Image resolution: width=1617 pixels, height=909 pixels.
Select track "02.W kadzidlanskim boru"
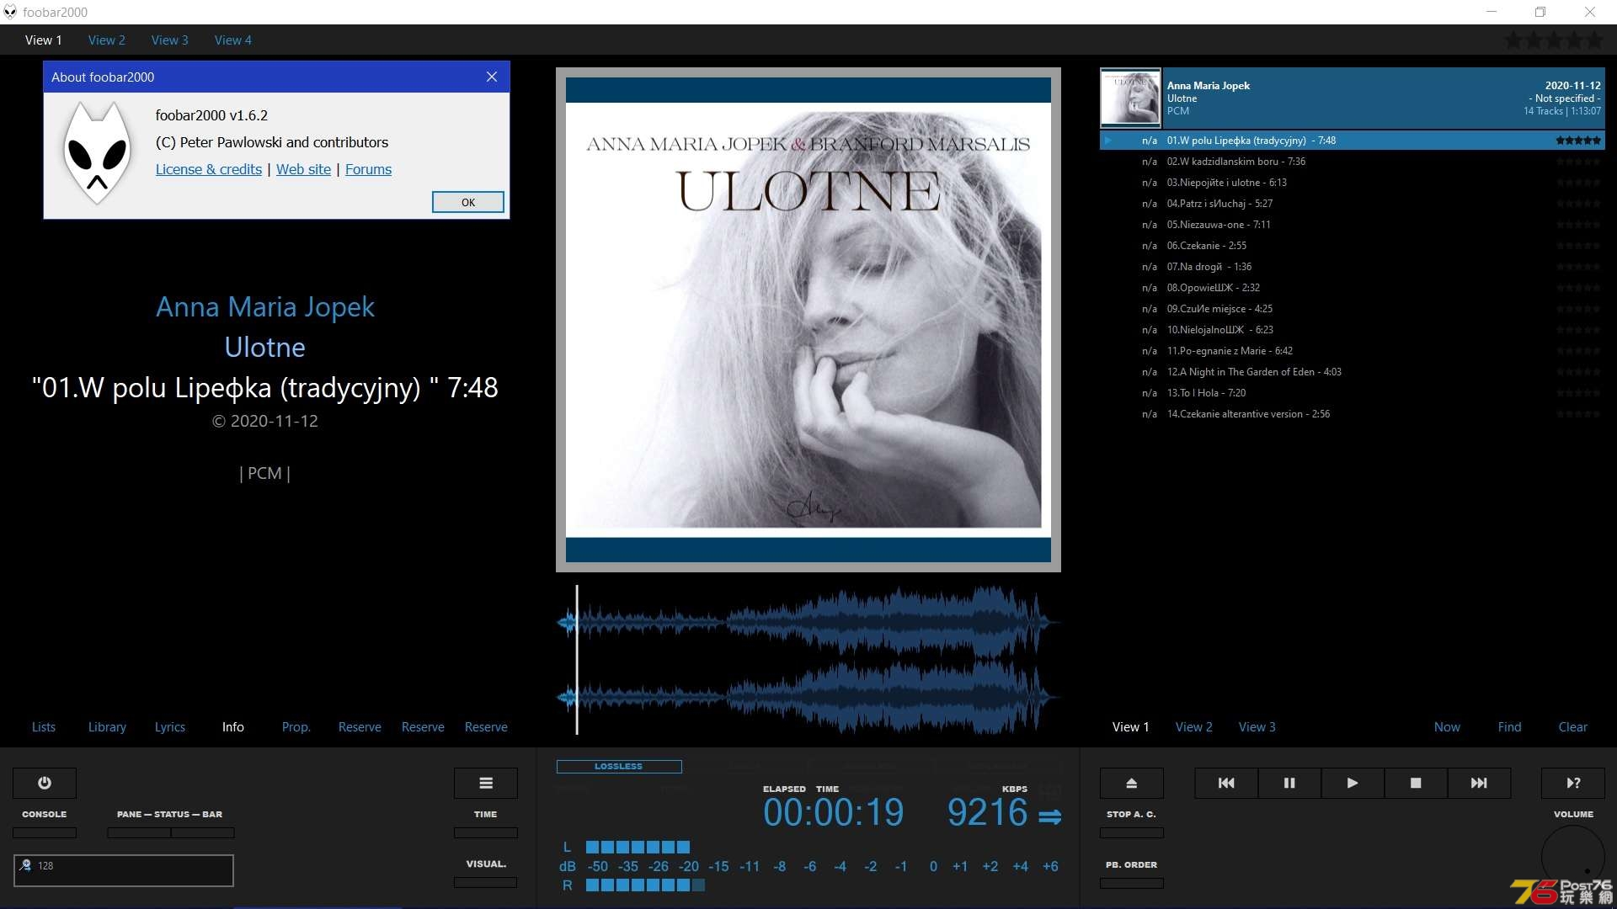pyautogui.click(x=1353, y=162)
